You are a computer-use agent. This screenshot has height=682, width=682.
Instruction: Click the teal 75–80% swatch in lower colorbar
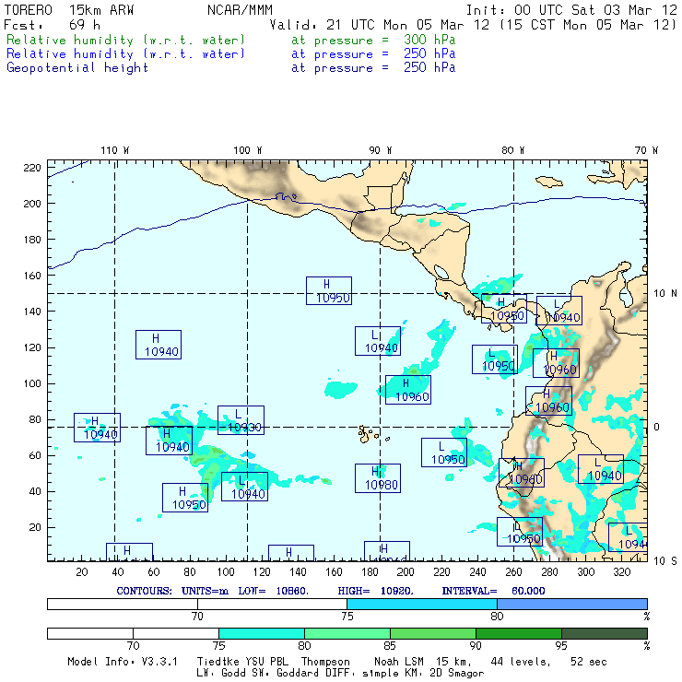[x=262, y=633]
